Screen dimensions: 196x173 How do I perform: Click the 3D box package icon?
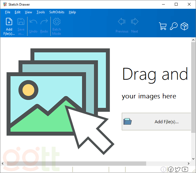184,26
